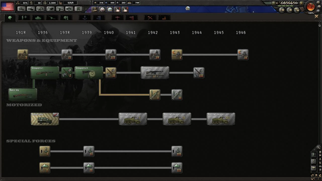Increase game speed with the plus button
The image size is (322, 181).
(301, 3)
